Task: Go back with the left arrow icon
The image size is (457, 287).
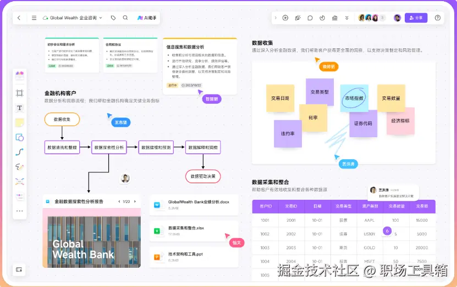Action: tap(19, 18)
